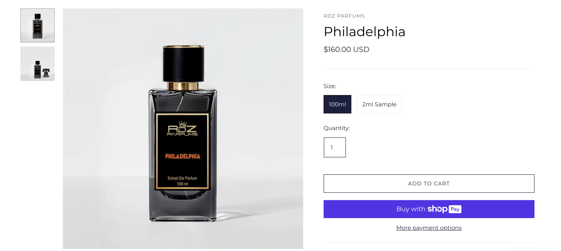The height and width of the screenshot is (251, 561).
Task: Click the Quantity label
Action: [x=336, y=128]
